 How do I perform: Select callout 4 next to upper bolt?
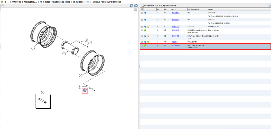(90, 43)
